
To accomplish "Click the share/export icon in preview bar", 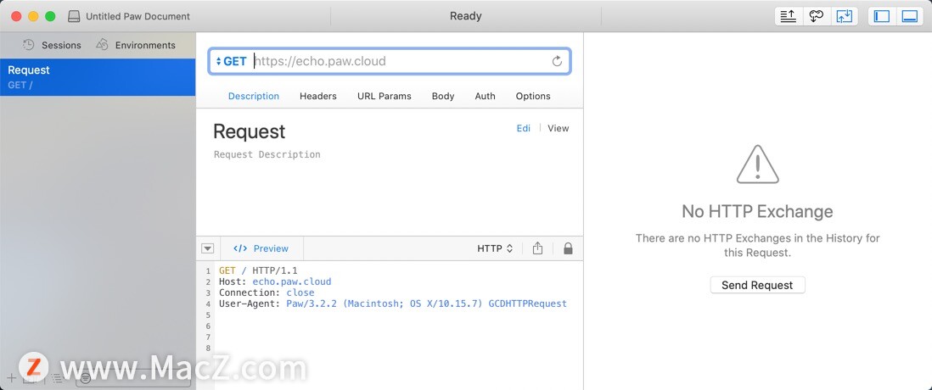I will (537, 248).
